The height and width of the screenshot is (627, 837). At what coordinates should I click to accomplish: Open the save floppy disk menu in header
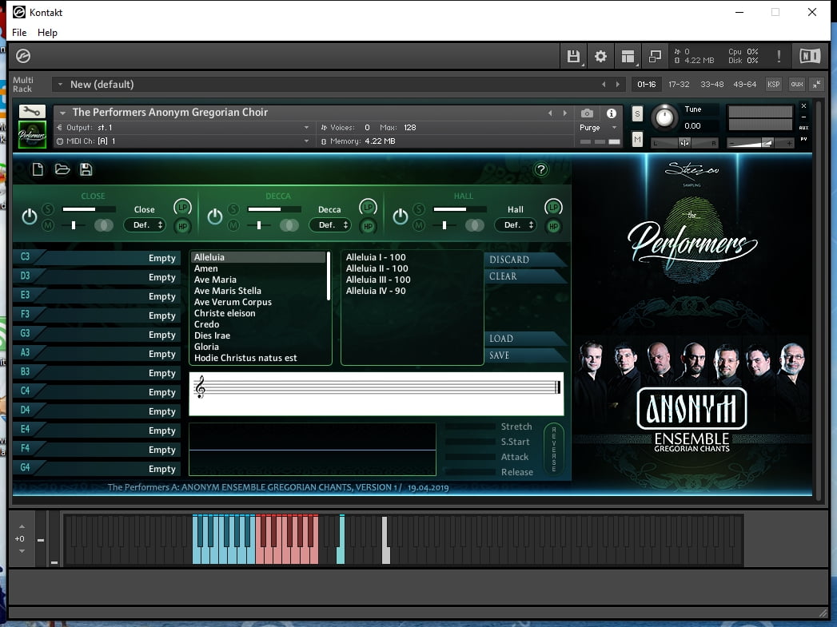point(573,56)
